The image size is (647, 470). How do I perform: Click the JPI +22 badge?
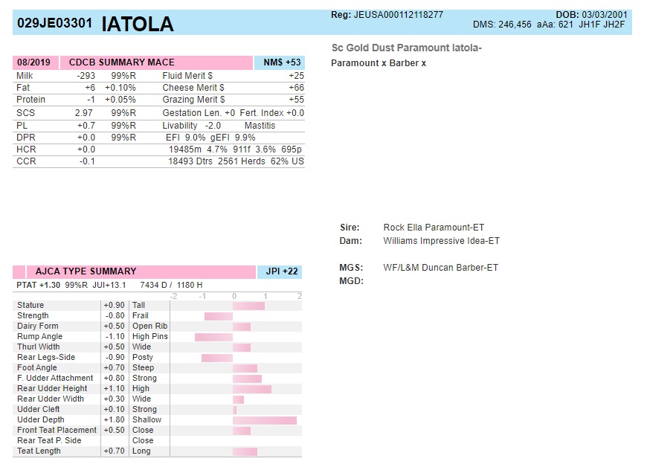click(281, 271)
